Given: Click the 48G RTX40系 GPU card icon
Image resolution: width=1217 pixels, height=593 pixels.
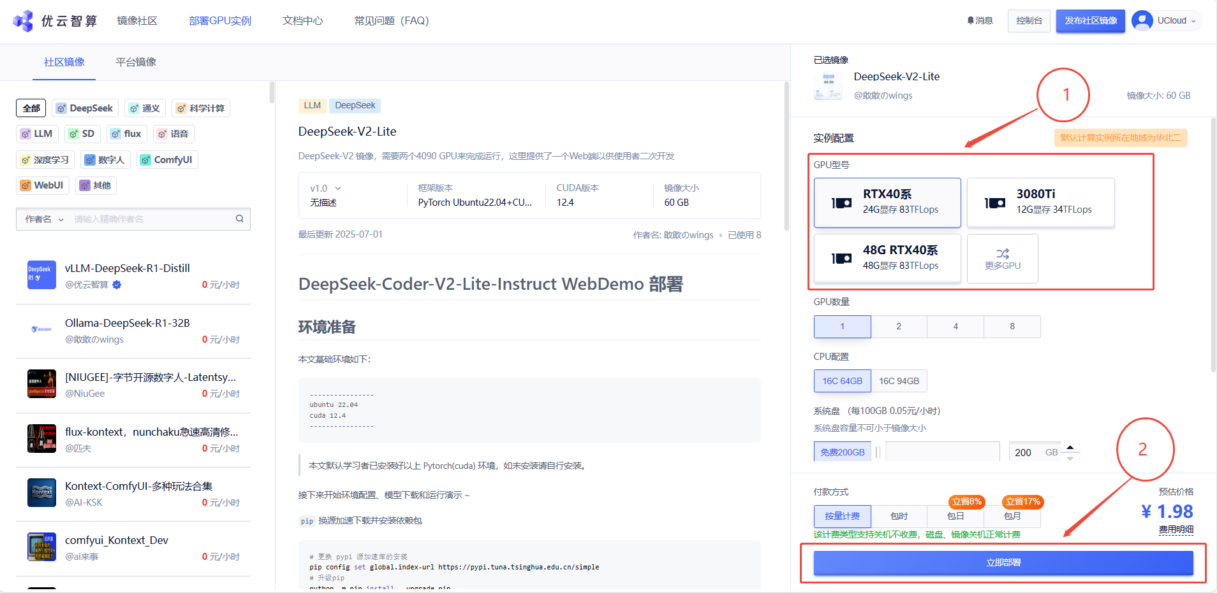Looking at the screenshot, I should [841, 259].
